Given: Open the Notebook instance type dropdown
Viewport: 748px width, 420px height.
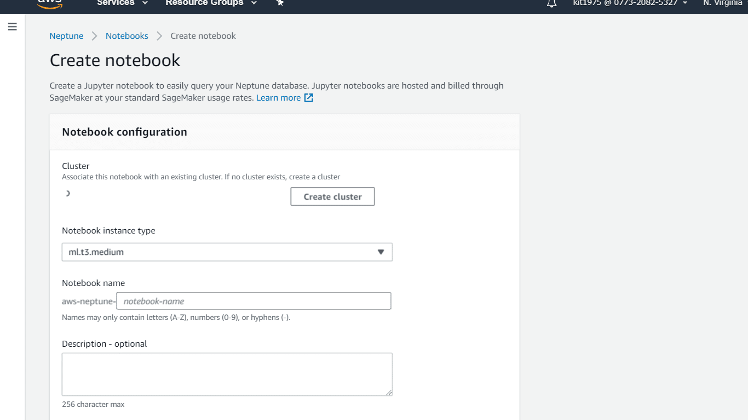Looking at the screenshot, I should click(227, 252).
